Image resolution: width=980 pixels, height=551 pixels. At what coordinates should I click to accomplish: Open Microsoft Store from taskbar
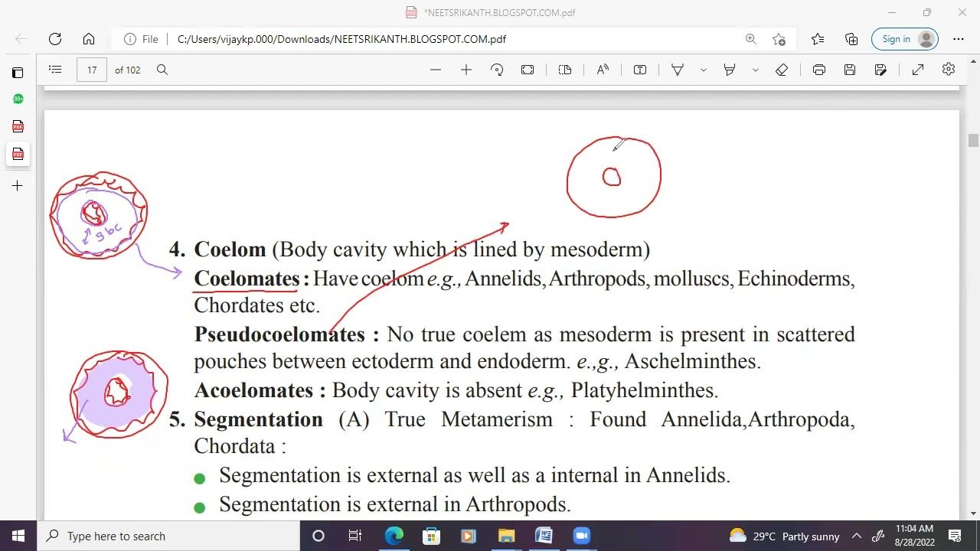pyautogui.click(x=431, y=536)
